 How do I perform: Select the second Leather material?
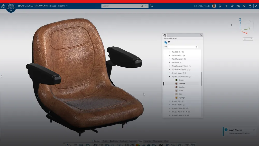(x=182, y=87)
